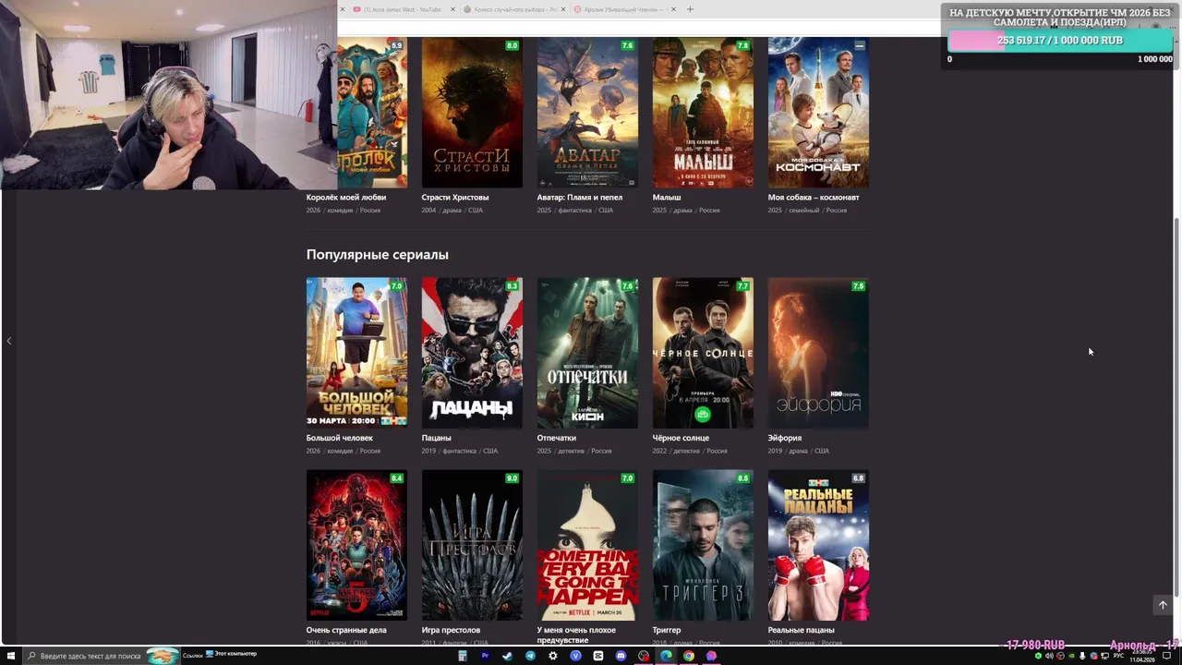Click the Игра престолов title link
The image size is (1182, 665).
(x=452, y=630)
